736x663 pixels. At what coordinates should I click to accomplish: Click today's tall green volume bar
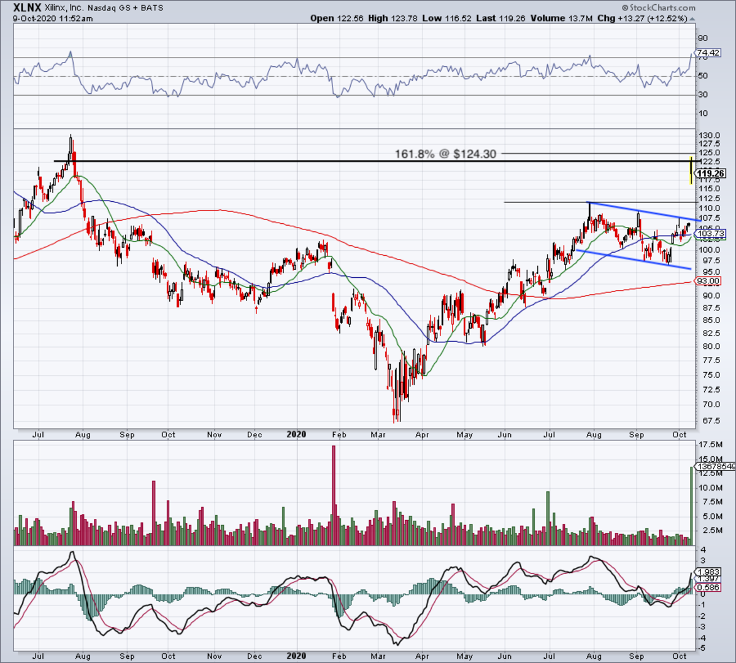click(692, 506)
